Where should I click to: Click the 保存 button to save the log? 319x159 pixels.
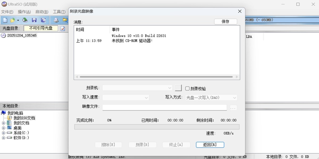[x=225, y=21]
